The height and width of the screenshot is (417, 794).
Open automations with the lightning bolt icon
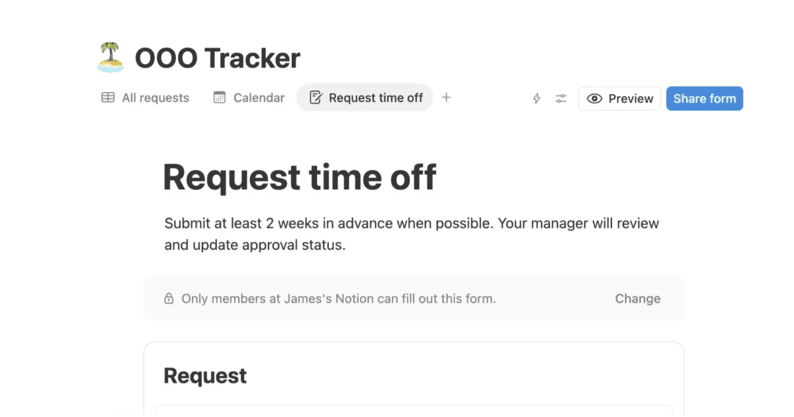point(536,98)
